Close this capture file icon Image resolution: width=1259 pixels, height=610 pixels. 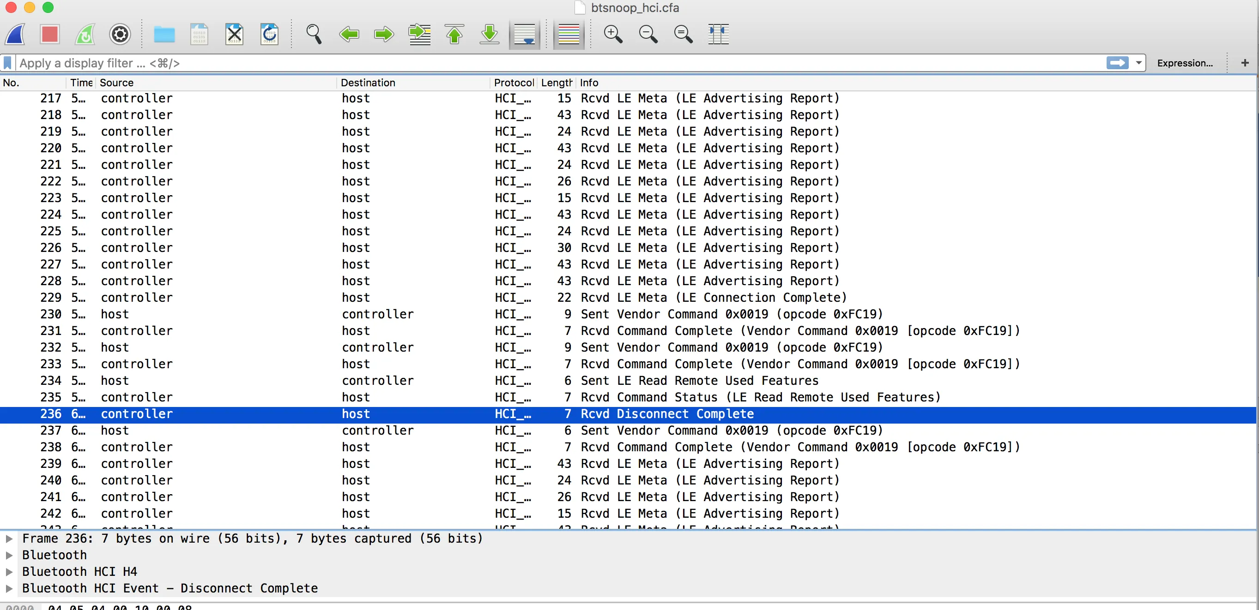234,34
